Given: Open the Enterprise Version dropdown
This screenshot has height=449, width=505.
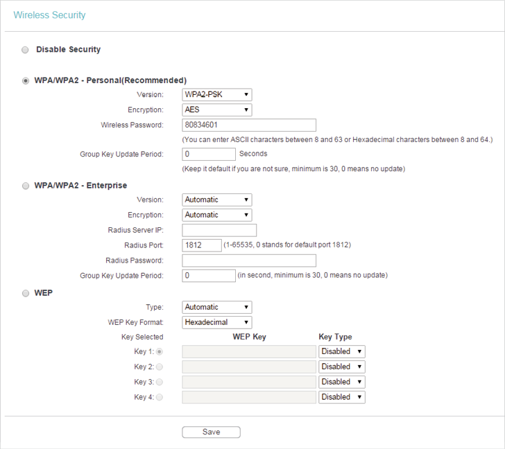Looking at the screenshot, I should tap(216, 200).
